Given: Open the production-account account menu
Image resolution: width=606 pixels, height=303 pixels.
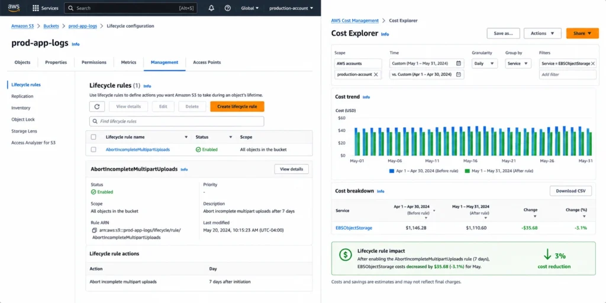Looking at the screenshot, I should [291, 8].
